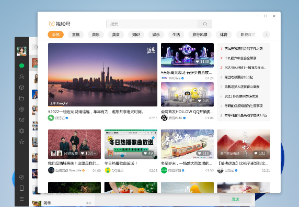
Task: Open the hamburger menu in WeChat sidebar
Action: 22,199
